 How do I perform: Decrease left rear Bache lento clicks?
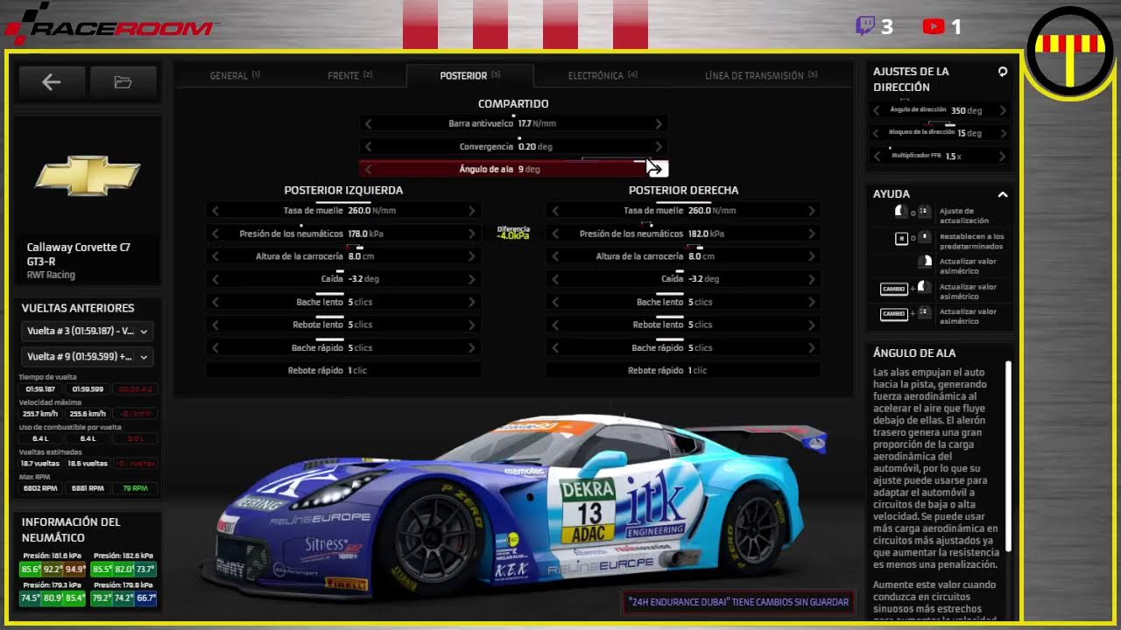(x=215, y=302)
